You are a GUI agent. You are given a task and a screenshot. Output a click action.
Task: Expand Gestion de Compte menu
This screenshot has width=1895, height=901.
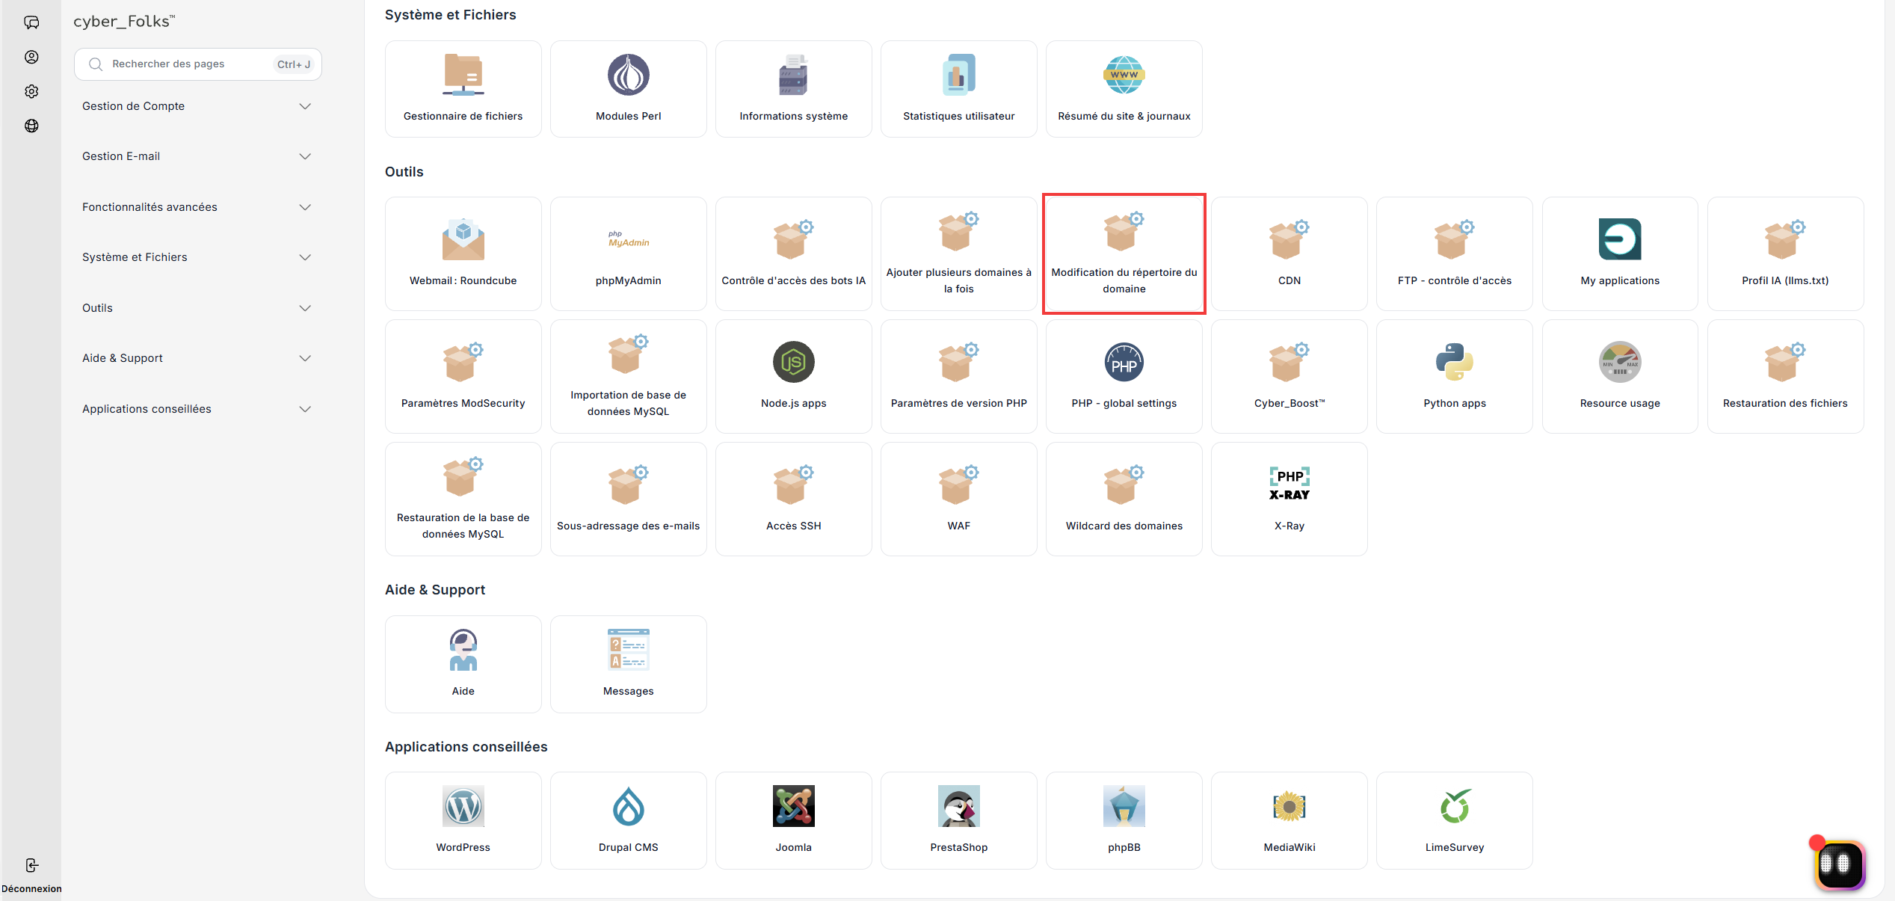[x=197, y=106]
